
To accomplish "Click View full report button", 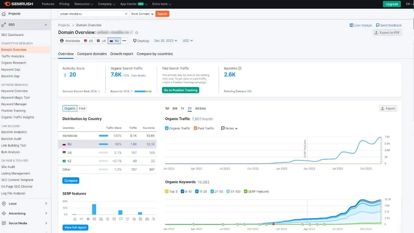I will pos(75,227).
